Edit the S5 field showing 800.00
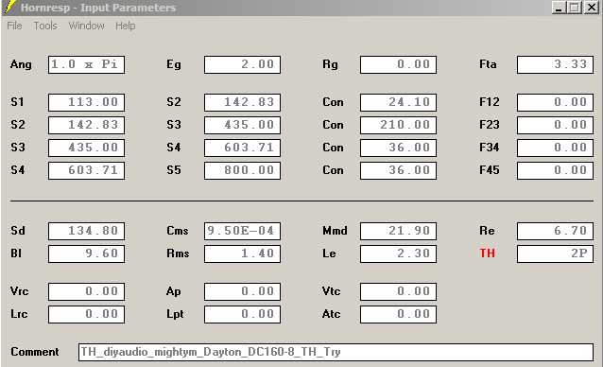603x367 pixels. click(242, 170)
